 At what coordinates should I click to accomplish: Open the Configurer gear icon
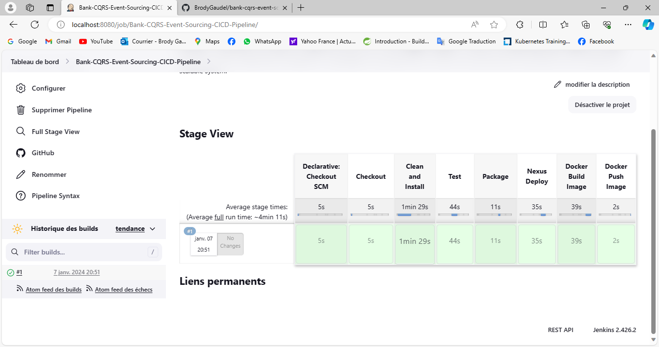coord(21,88)
